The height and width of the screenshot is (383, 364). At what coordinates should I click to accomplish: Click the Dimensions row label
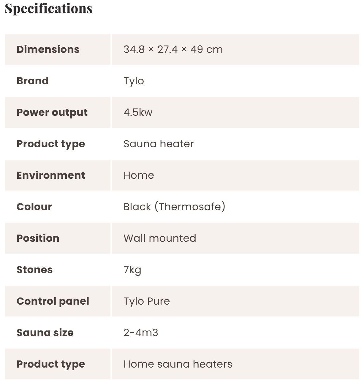pyautogui.click(x=48, y=49)
